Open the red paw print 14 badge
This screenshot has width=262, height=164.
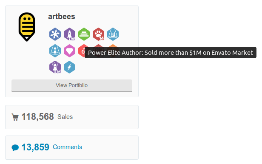[98, 34]
